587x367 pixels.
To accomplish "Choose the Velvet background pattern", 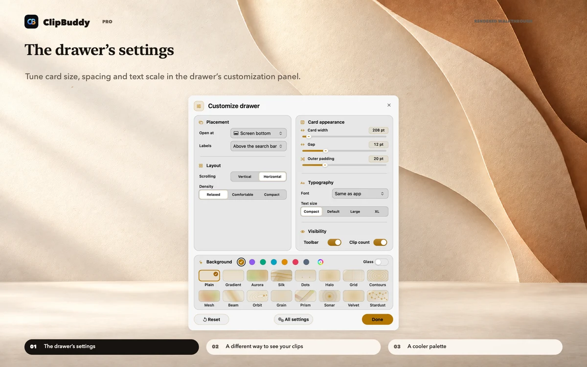I will coord(353,296).
